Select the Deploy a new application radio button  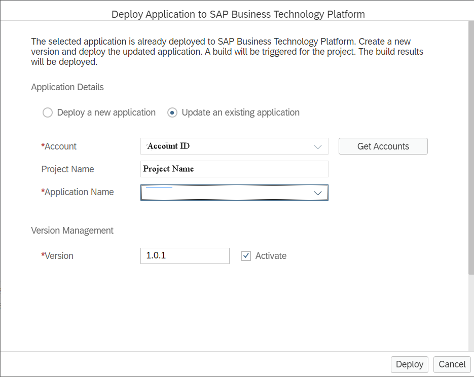(x=48, y=112)
